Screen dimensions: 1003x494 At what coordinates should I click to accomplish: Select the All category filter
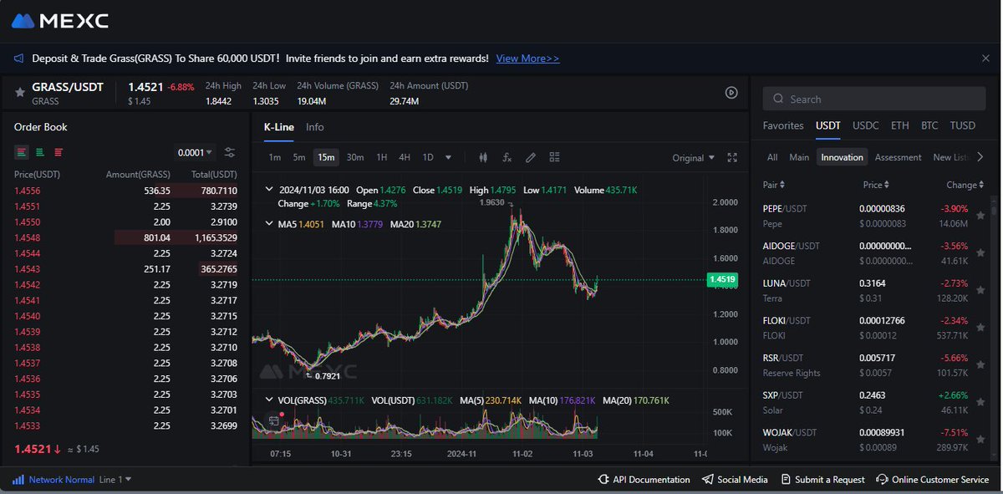click(772, 157)
